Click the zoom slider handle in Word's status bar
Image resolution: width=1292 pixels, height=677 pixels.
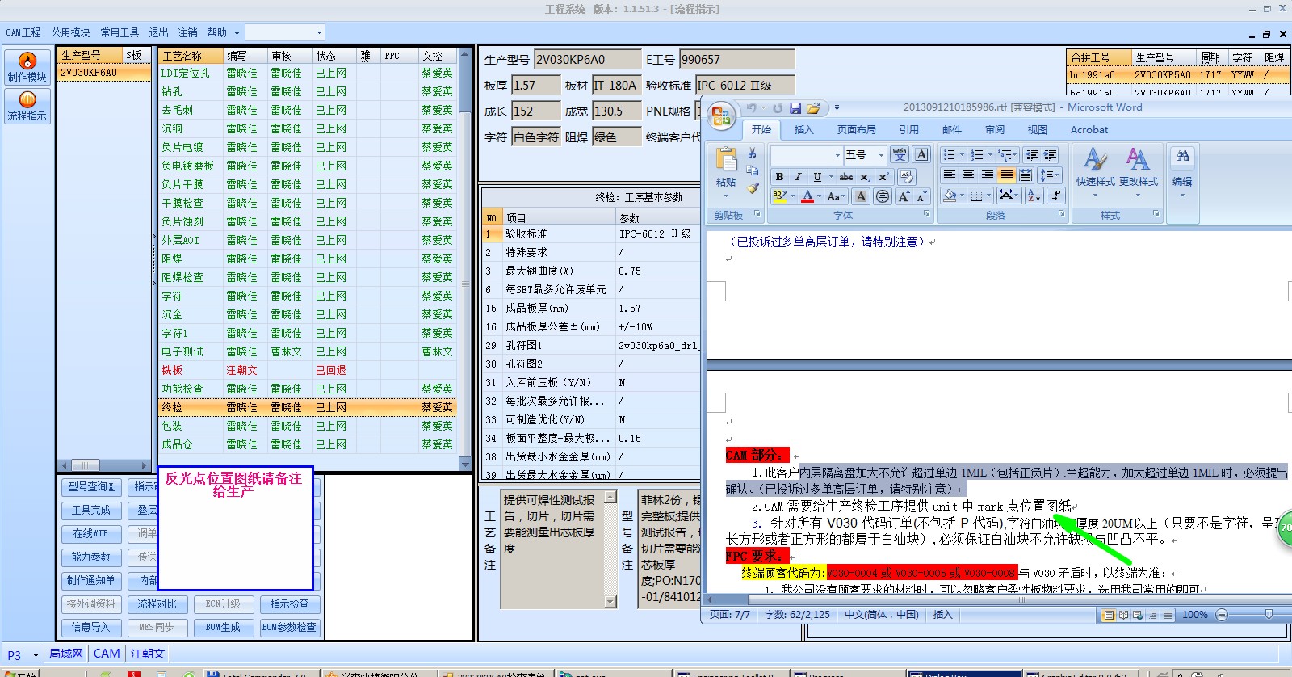pos(1269,615)
